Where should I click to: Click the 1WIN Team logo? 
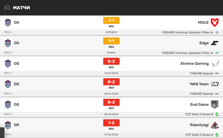[214, 84]
